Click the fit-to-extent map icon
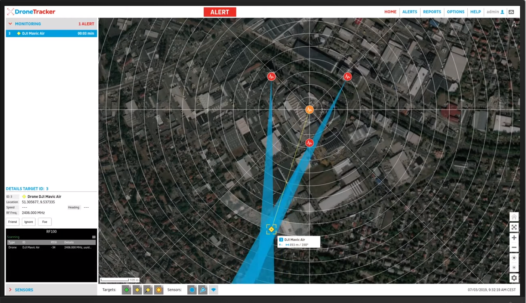Image resolution: width=526 pixels, height=303 pixels. click(x=514, y=227)
